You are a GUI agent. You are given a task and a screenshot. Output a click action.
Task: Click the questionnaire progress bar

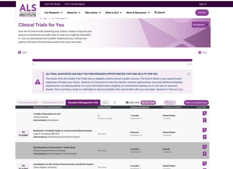pos(112,60)
